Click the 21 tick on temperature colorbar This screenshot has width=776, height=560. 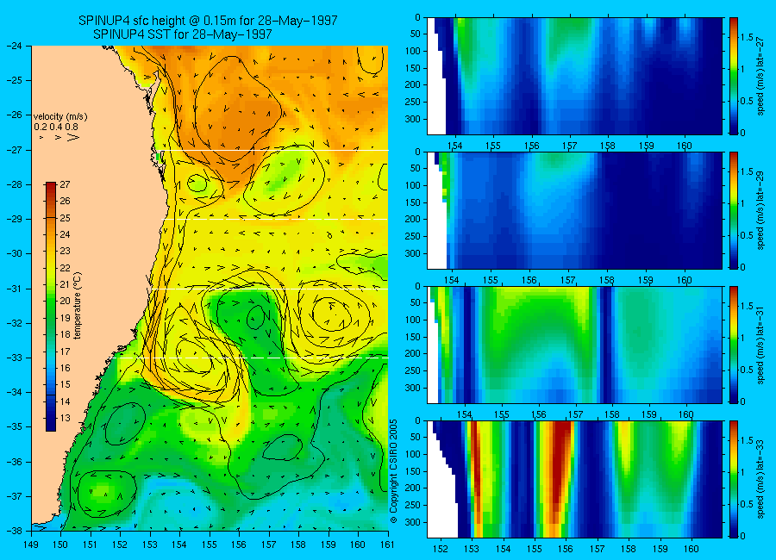66,284
